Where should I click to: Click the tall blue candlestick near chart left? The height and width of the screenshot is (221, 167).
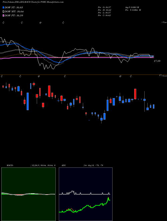coord(28,101)
